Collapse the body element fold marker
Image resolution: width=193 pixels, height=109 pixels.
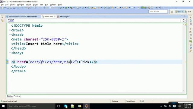[10, 53]
